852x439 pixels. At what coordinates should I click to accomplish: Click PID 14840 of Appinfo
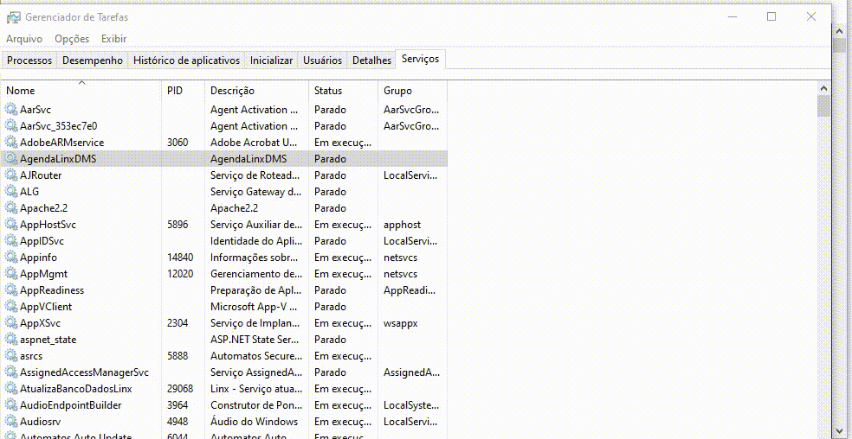180,258
